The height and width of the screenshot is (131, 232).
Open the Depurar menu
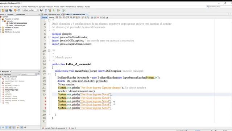pyautogui.click(x=50, y=7)
